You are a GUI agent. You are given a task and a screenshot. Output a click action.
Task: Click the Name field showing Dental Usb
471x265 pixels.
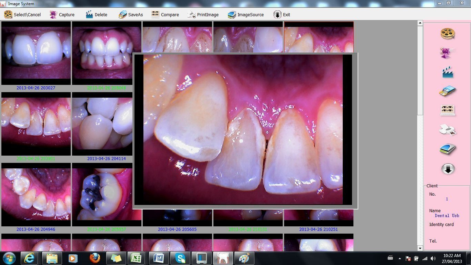click(447, 215)
